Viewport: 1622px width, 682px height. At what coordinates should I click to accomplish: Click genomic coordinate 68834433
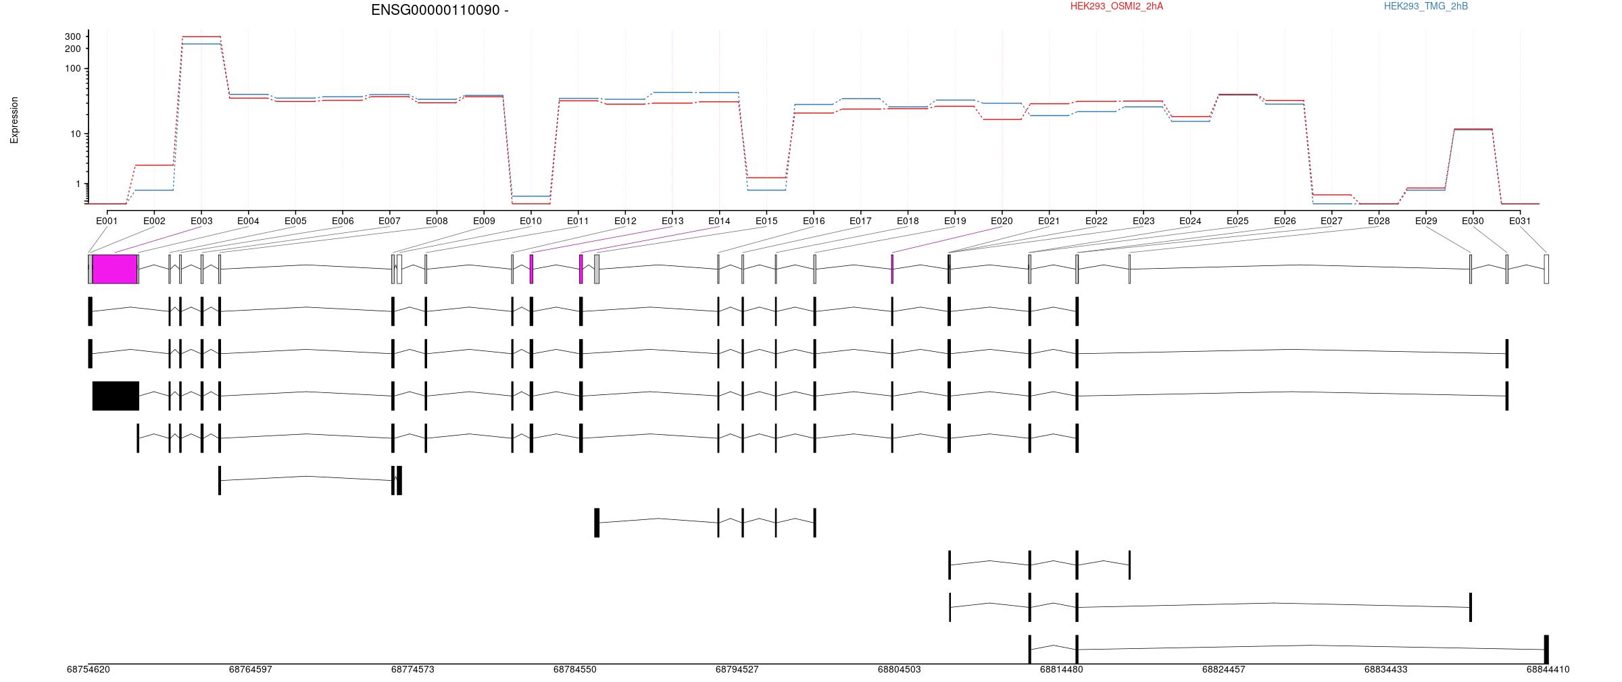(x=1385, y=670)
